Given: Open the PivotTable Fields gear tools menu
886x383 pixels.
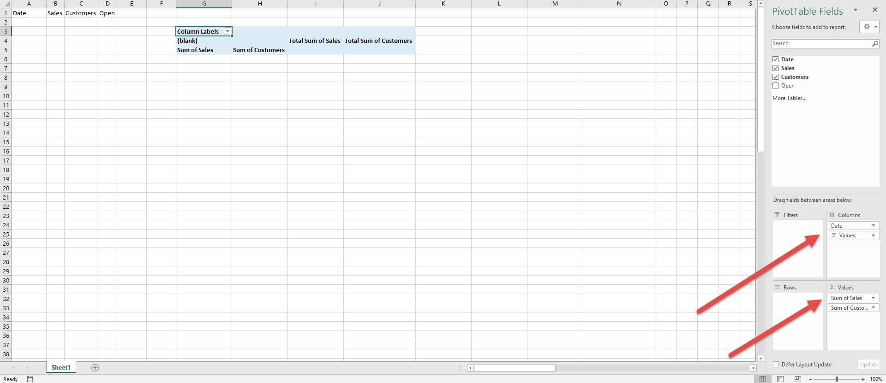Looking at the screenshot, I should tap(869, 27).
